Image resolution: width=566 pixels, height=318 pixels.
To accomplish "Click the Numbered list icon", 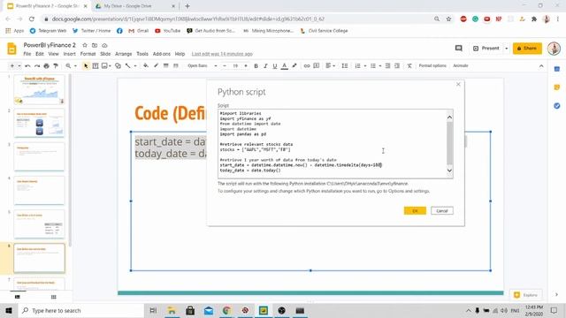I will coord(357,66).
